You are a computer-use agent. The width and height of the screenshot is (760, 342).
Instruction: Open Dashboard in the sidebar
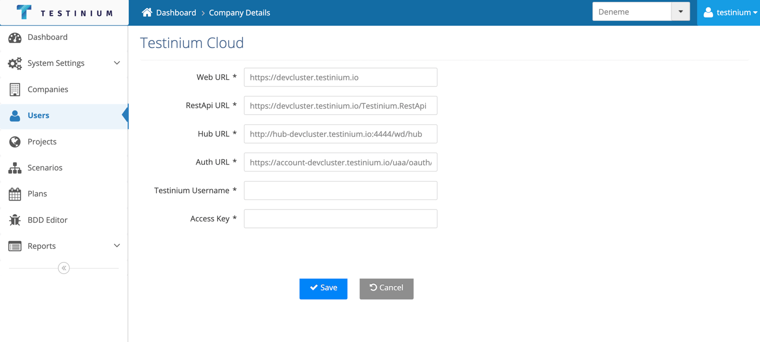[x=64, y=37]
